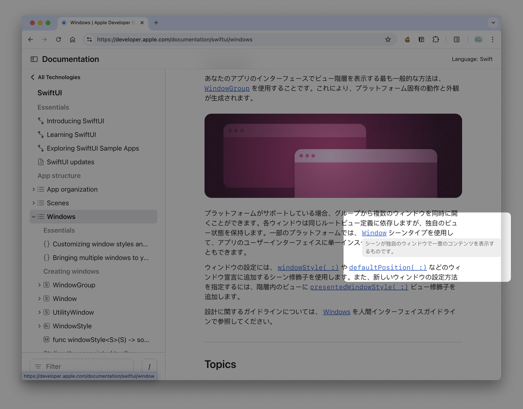The height and width of the screenshot is (409, 523).
Task: Expand the WindowGroup item
Action: [x=39, y=285]
